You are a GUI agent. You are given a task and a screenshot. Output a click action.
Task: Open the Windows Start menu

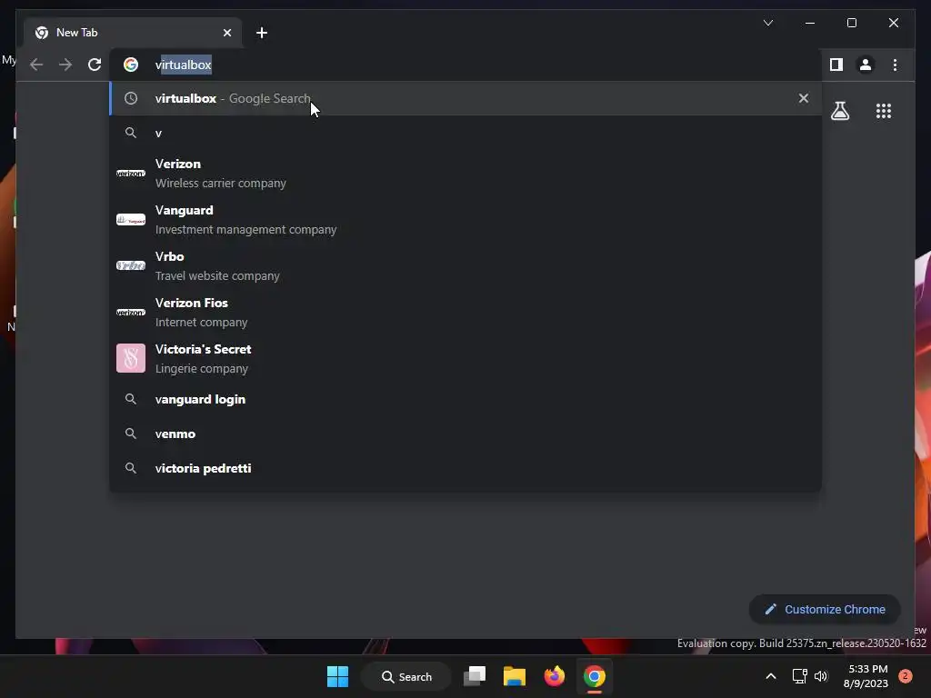[338, 676]
